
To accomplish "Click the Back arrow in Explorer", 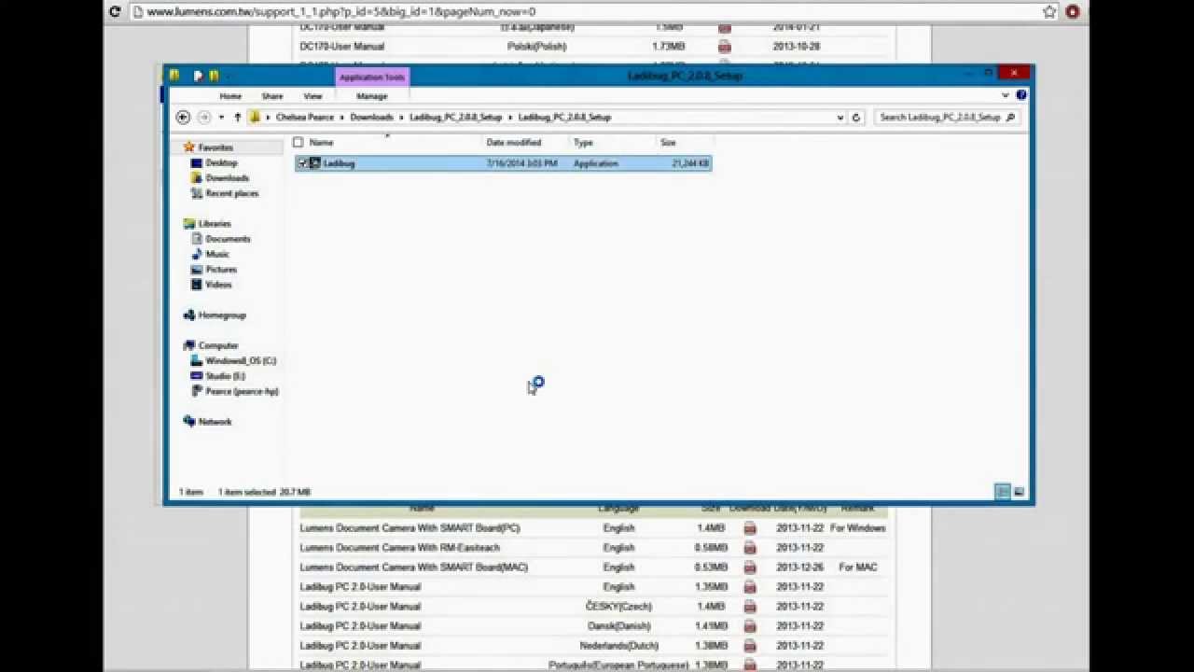I will pyautogui.click(x=183, y=117).
